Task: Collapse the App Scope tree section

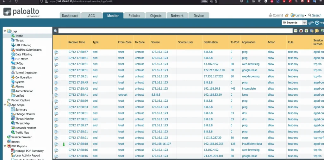Action: [x=5, y=105]
